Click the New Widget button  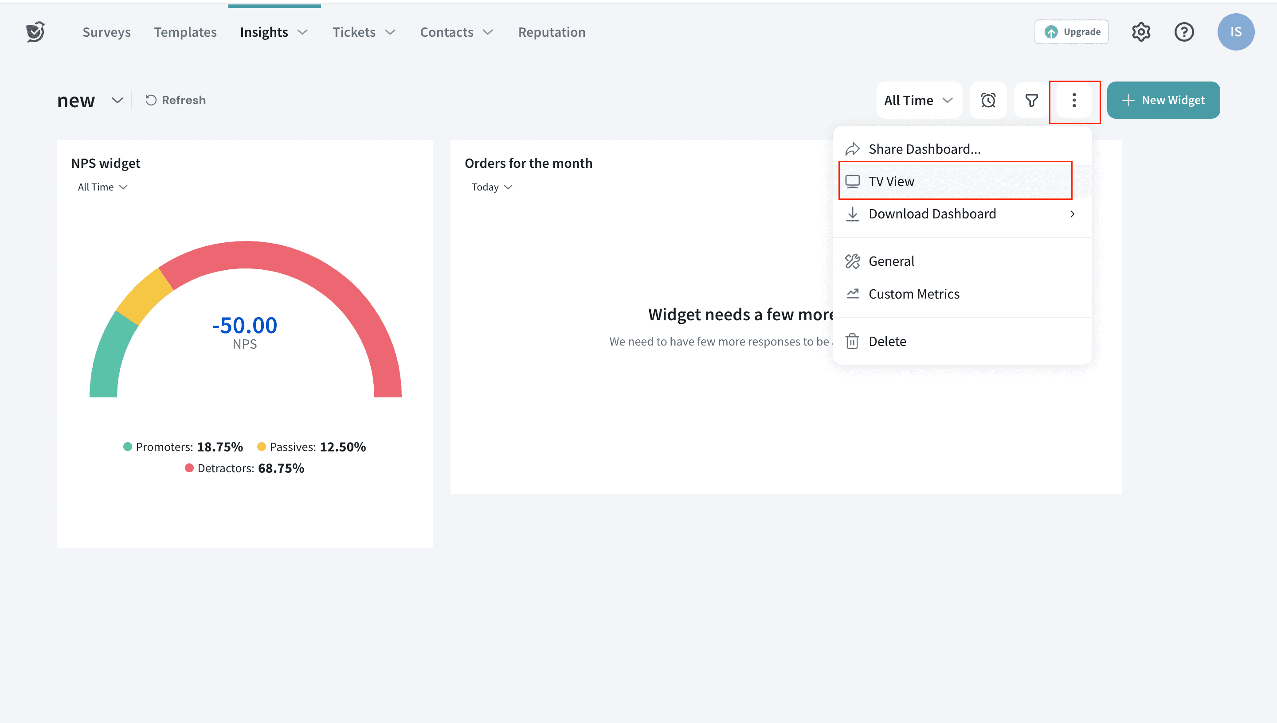coord(1163,100)
